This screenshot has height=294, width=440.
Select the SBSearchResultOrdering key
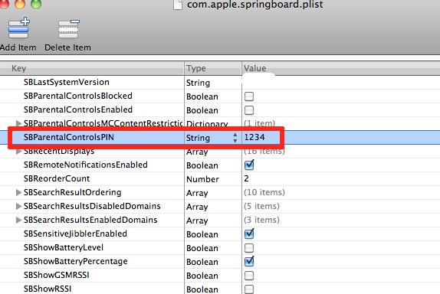pyautogui.click(x=72, y=192)
